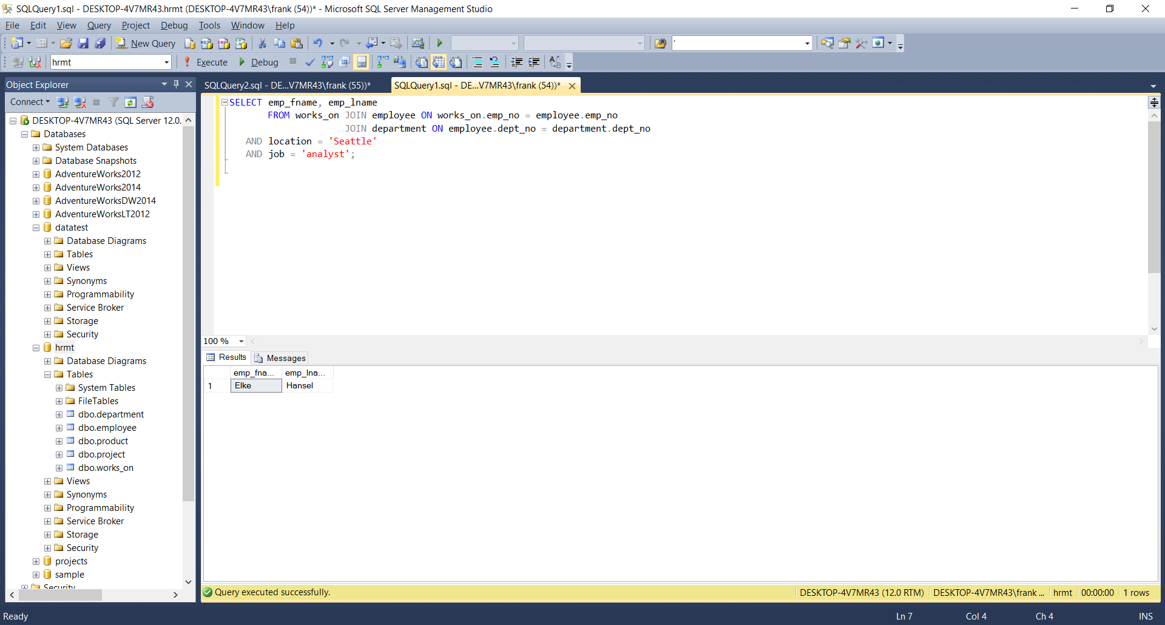This screenshot has width=1165, height=625.
Task: Collapse the datatest database node
Action: [36, 228]
